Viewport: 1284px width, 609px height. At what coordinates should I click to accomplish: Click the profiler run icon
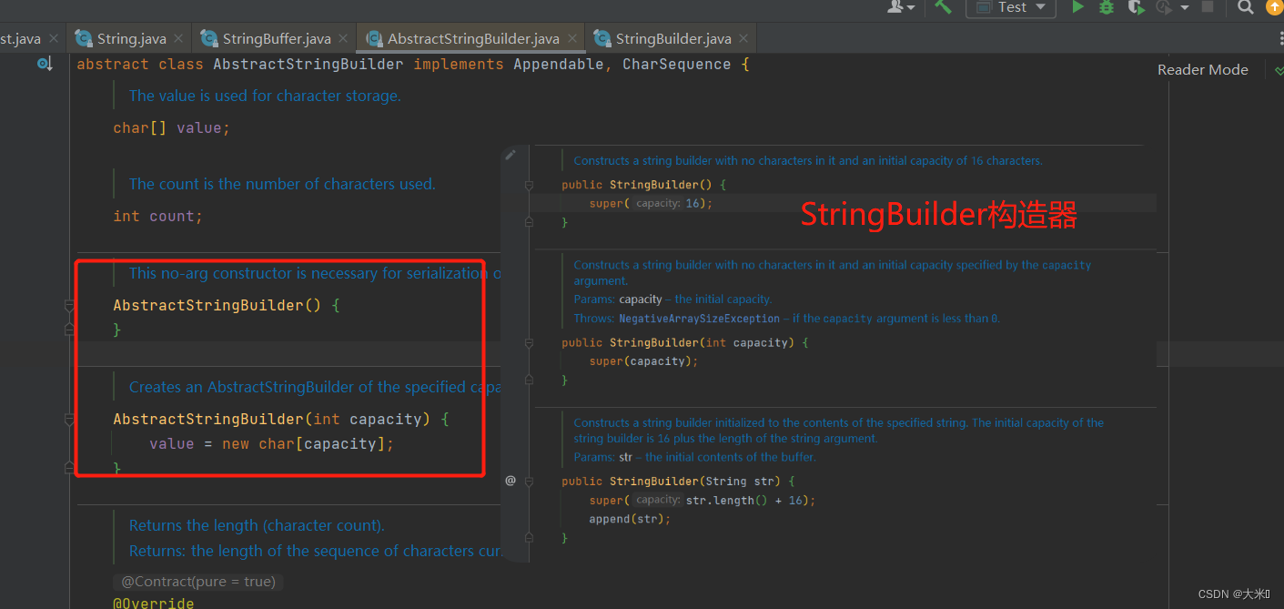[1163, 7]
